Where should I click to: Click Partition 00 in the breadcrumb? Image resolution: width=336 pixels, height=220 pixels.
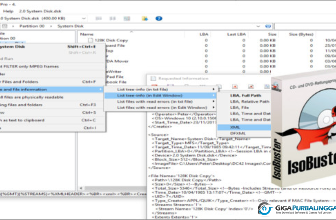point(32,26)
